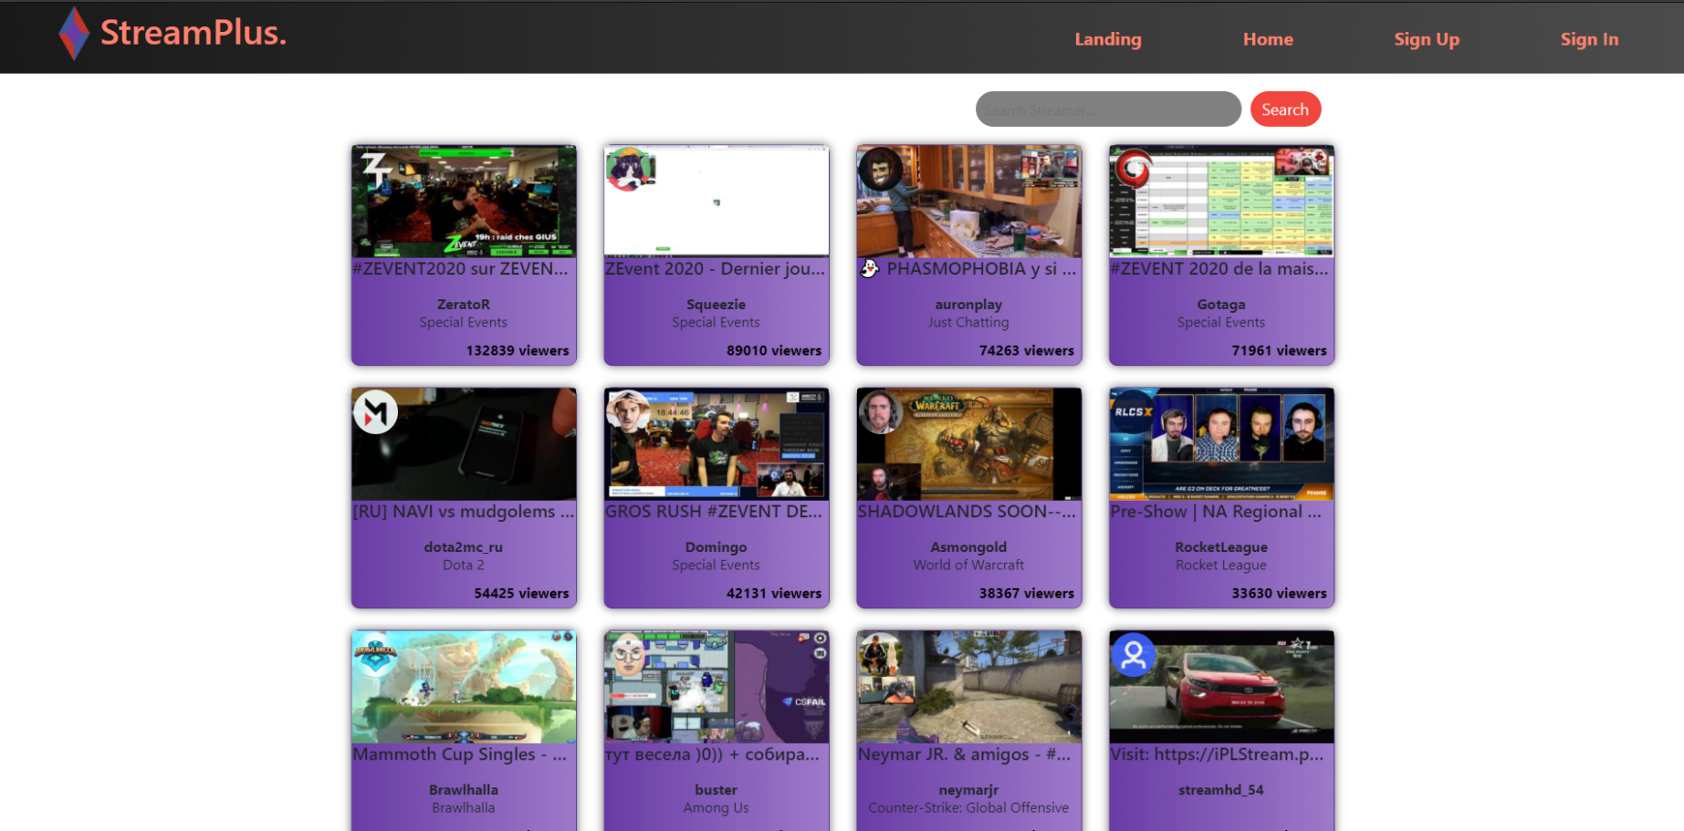The image size is (1684, 831).
Task: Select the streamer name Gotaga
Action: coord(1221,305)
